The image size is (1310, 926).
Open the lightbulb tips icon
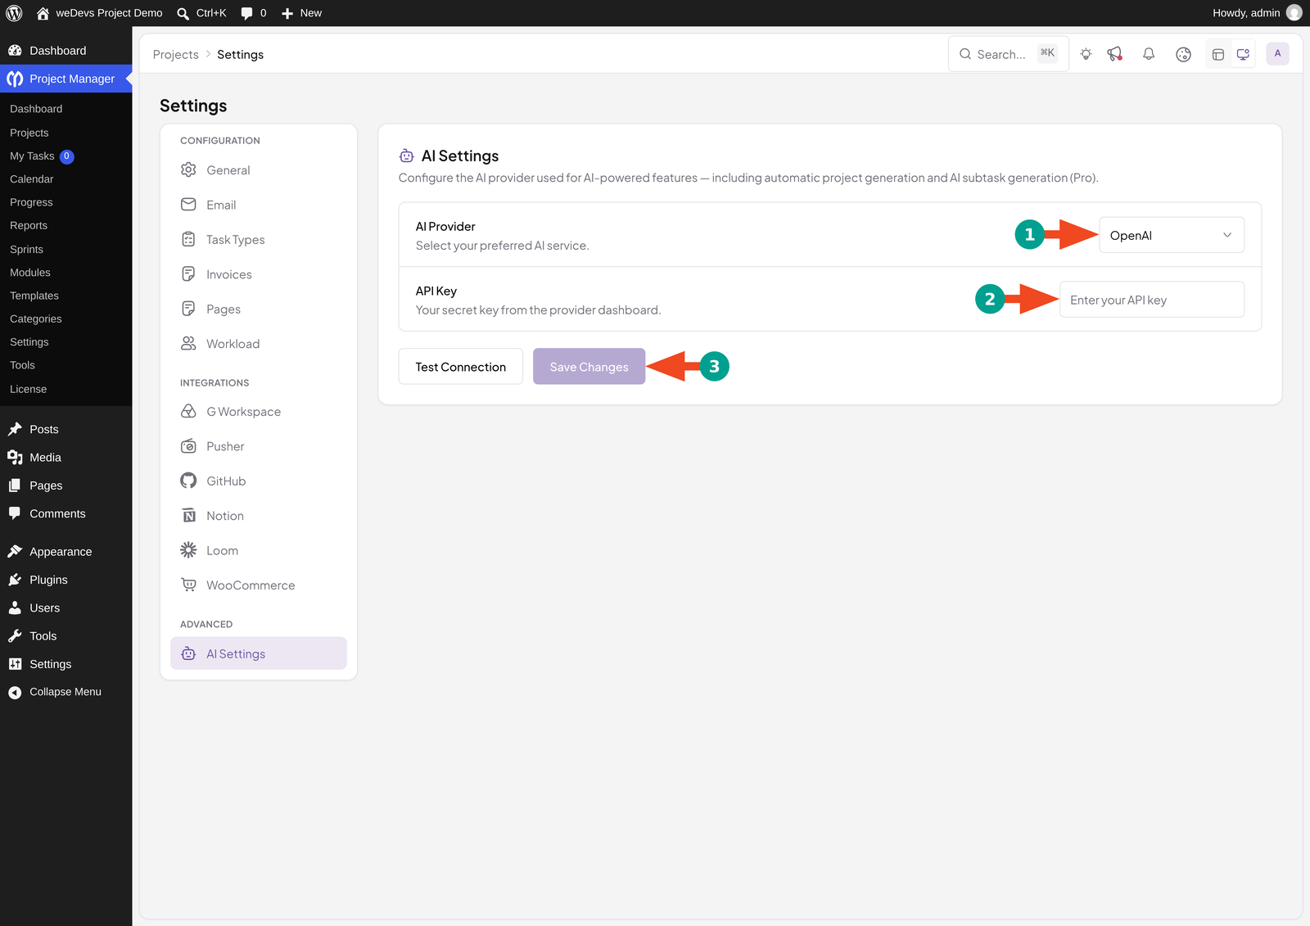[1086, 54]
